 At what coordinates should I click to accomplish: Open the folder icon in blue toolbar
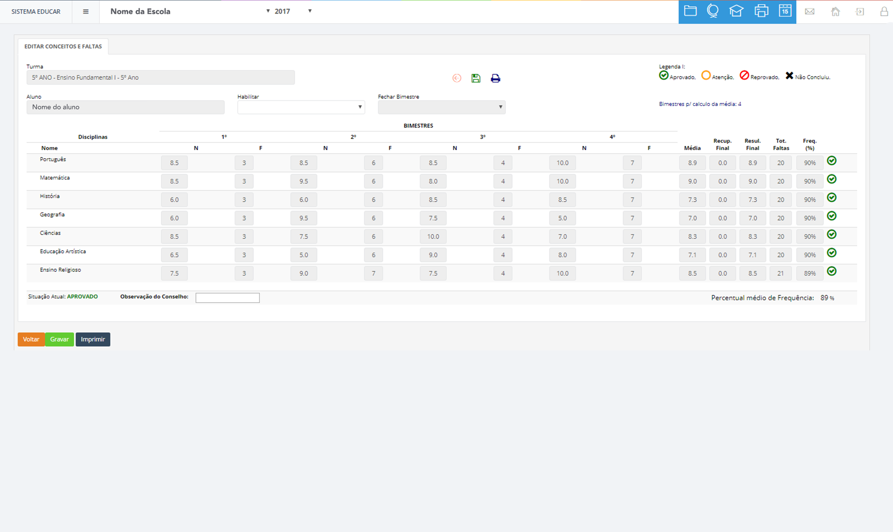click(x=690, y=11)
